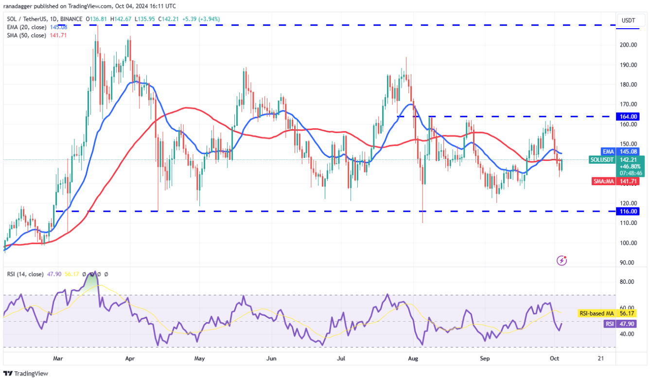The width and height of the screenshot is (650, 380).
Task: Click the EMA legend value 145.08
Action: click(58, 27)
